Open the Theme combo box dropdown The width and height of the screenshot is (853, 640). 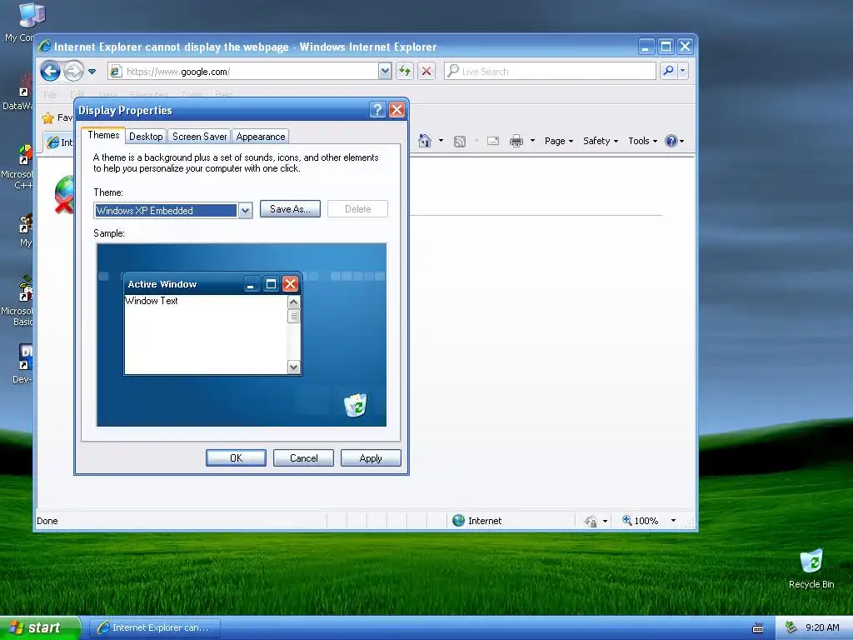click(x=246, y=211)
